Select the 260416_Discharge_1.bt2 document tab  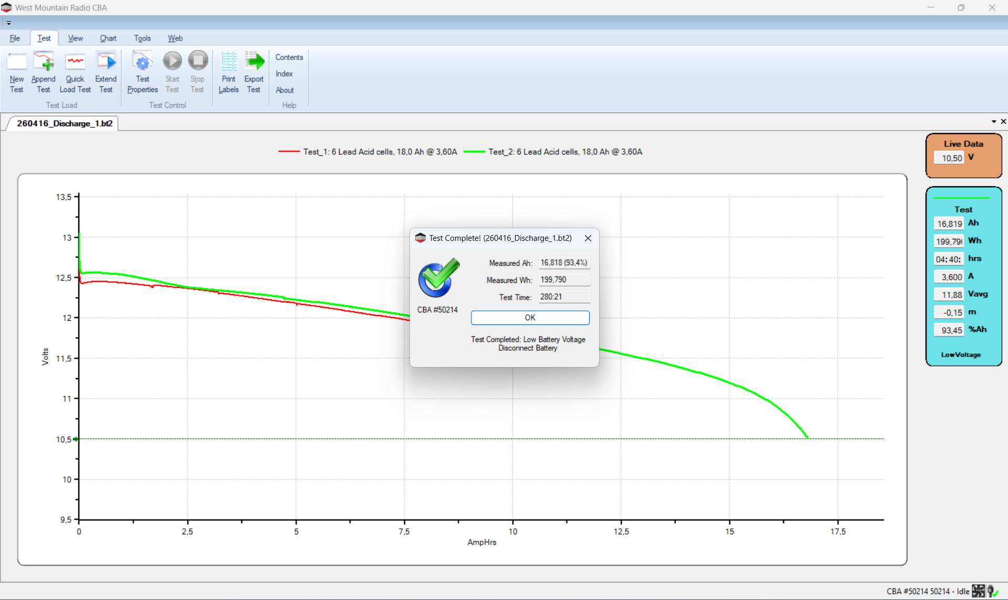(x=64, y=124)
